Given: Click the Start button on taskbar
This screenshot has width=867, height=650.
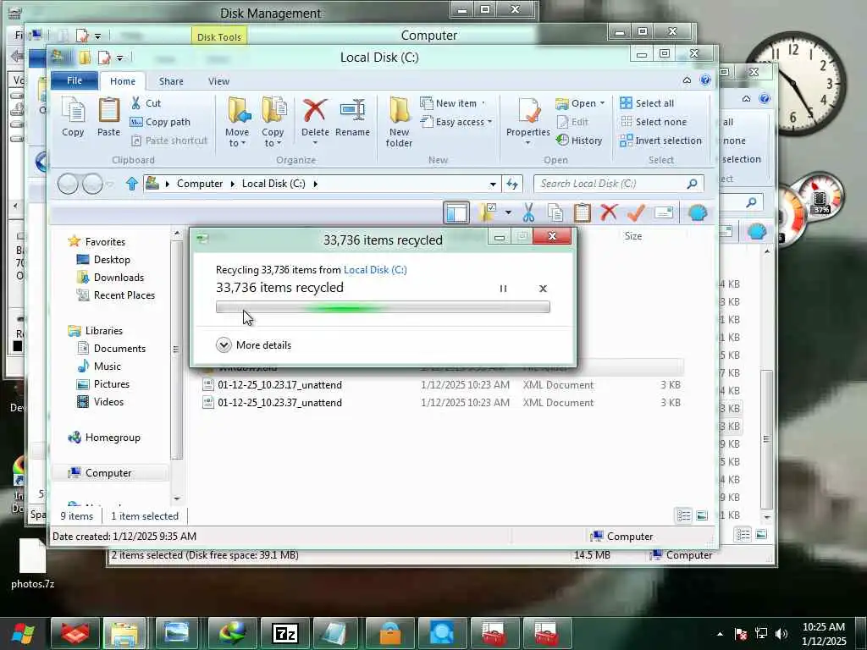Looking at the screenshot, I should (x=22, y=633).
